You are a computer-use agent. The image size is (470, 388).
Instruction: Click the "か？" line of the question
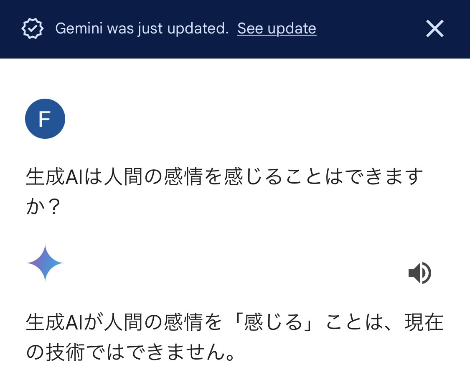(x=42, y=207)
